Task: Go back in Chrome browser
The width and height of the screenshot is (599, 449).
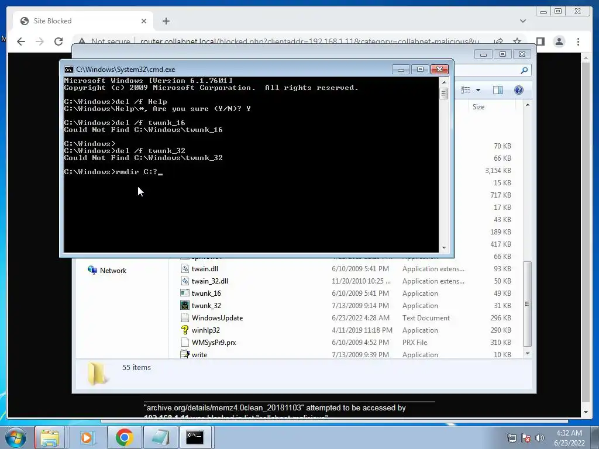Action: pos(21,42)
